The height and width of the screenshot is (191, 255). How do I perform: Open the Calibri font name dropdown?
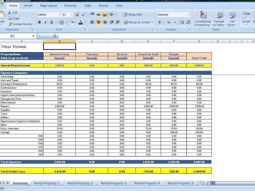pos(60,15)
